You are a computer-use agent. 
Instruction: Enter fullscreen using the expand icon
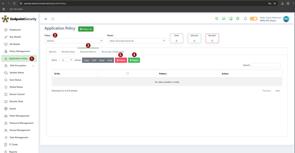(53, 19)
